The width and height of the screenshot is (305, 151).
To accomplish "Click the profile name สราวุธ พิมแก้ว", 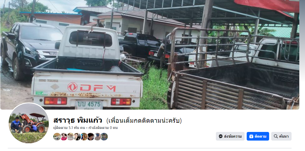I will 78,121.
